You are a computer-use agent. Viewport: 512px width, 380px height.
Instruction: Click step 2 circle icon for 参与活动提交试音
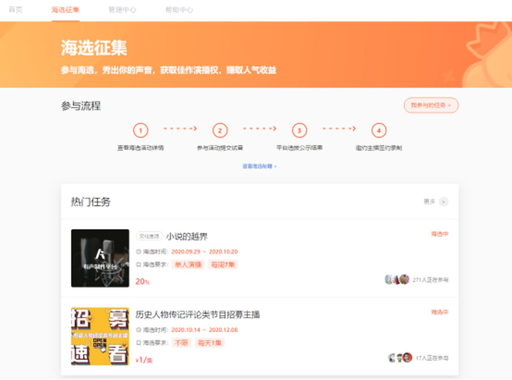coord(220,130)
